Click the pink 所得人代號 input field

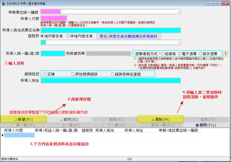[x=54, y=18]
